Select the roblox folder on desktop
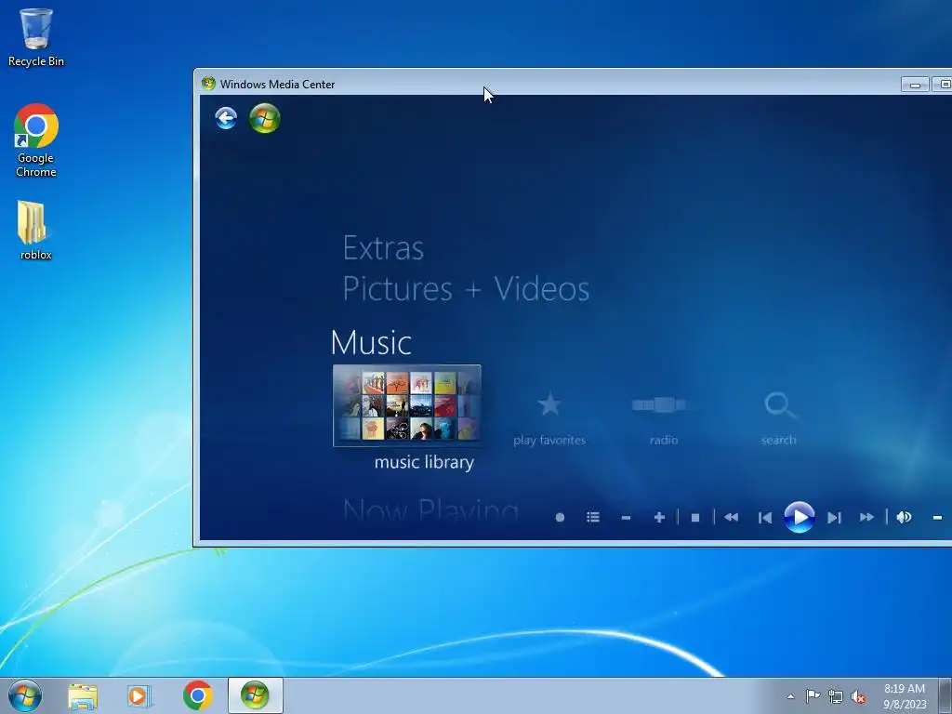 [x=36, y=231]
